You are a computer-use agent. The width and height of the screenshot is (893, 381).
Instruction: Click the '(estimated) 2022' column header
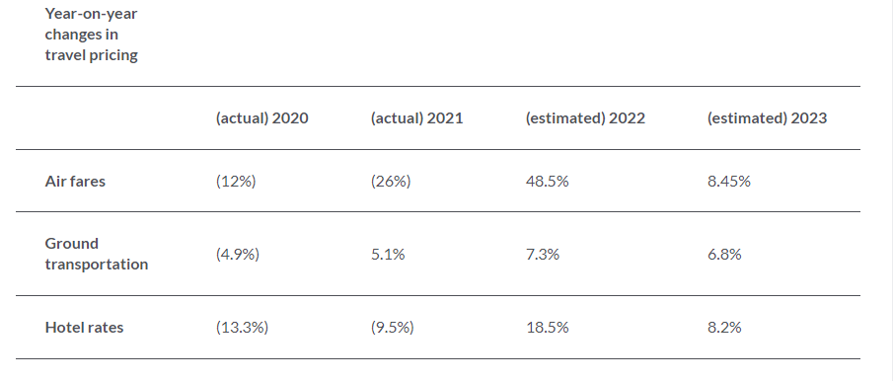point(585,117)
